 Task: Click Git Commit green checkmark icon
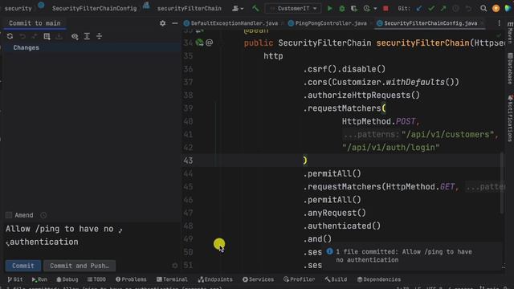pos(431,8)
